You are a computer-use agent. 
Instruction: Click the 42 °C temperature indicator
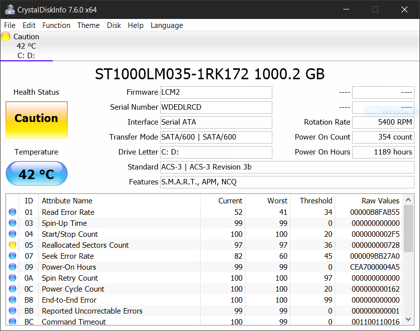[x=36, y=173]
